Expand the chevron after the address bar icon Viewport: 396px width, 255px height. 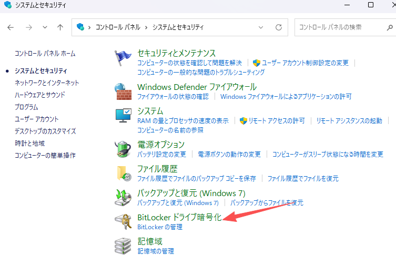[x=89, y=27]
